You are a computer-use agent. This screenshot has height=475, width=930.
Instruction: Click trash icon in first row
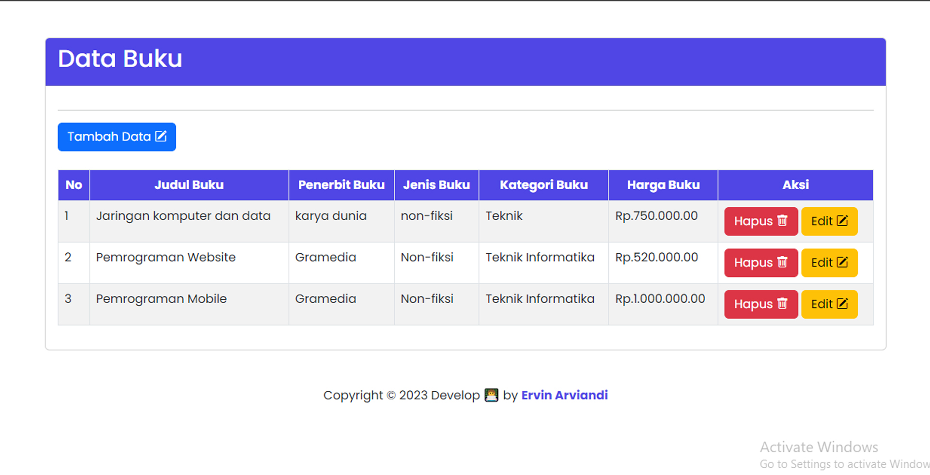point(782,221)
